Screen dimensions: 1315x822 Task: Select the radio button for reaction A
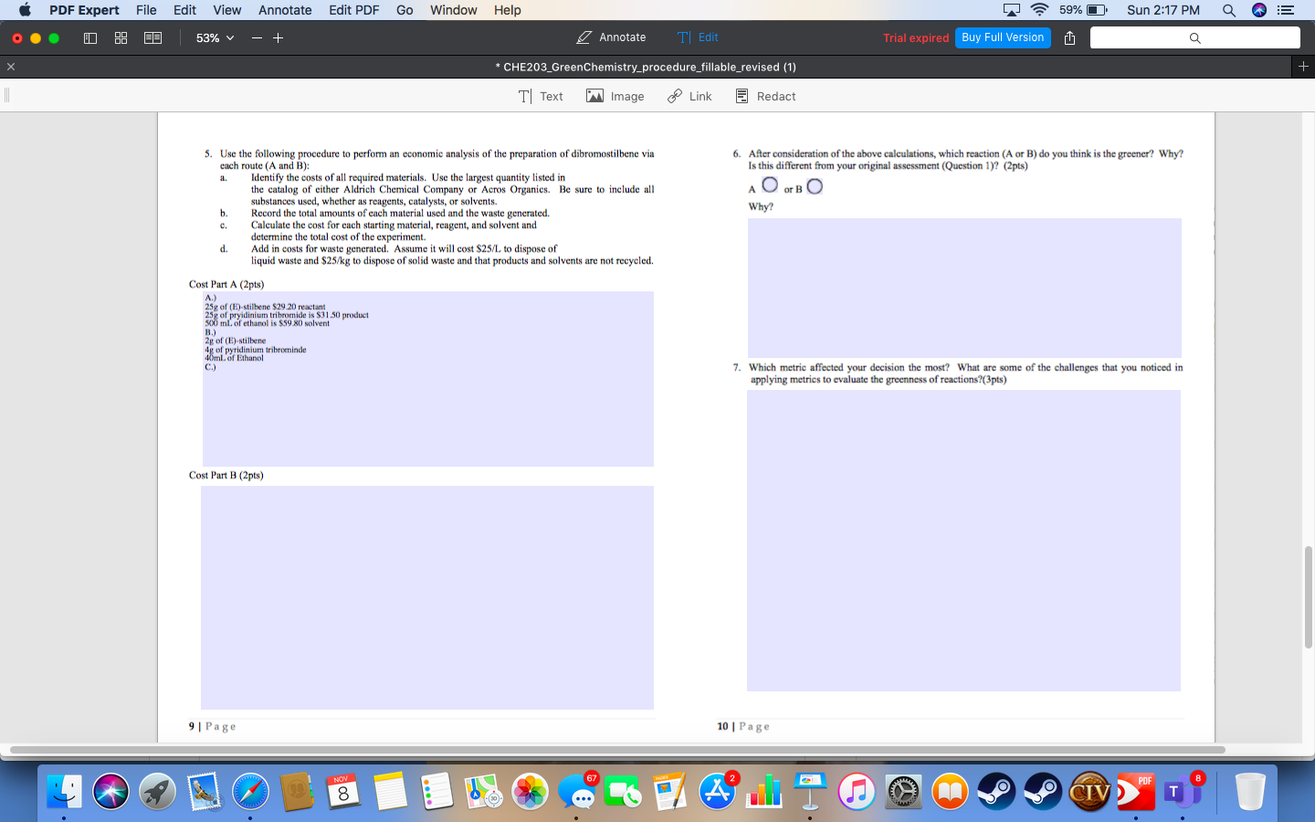pyautogui.click(x=770, y=184)
